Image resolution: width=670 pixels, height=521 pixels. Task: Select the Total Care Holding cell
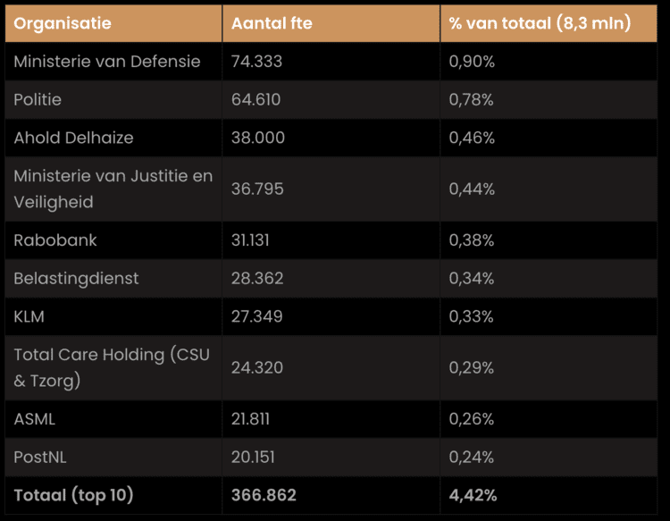(112, 367)
